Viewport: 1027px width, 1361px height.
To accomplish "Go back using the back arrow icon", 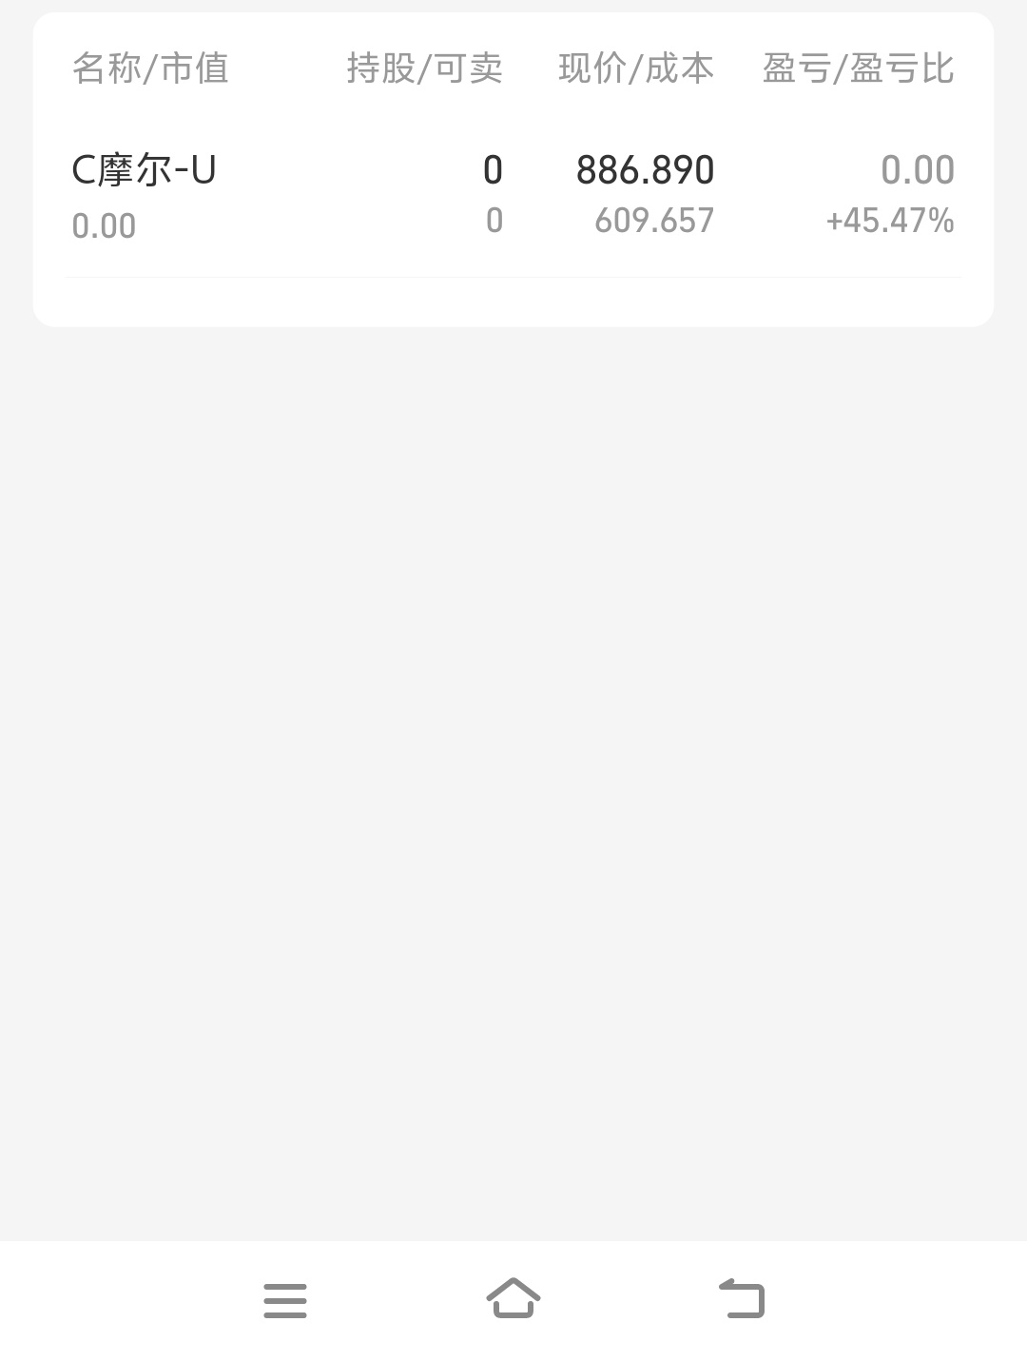I will (742, 1299).
